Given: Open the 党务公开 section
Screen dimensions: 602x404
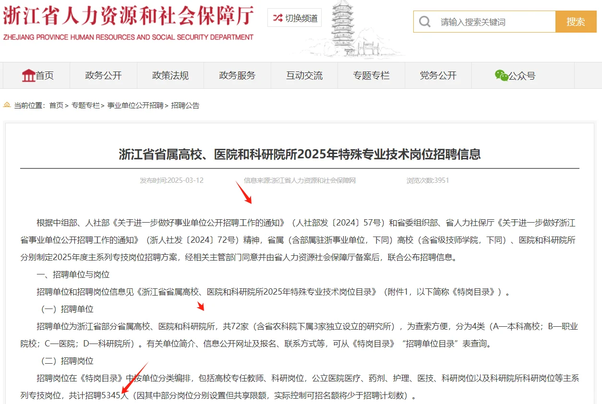Looking at the screenshot, I should (438, 75).
